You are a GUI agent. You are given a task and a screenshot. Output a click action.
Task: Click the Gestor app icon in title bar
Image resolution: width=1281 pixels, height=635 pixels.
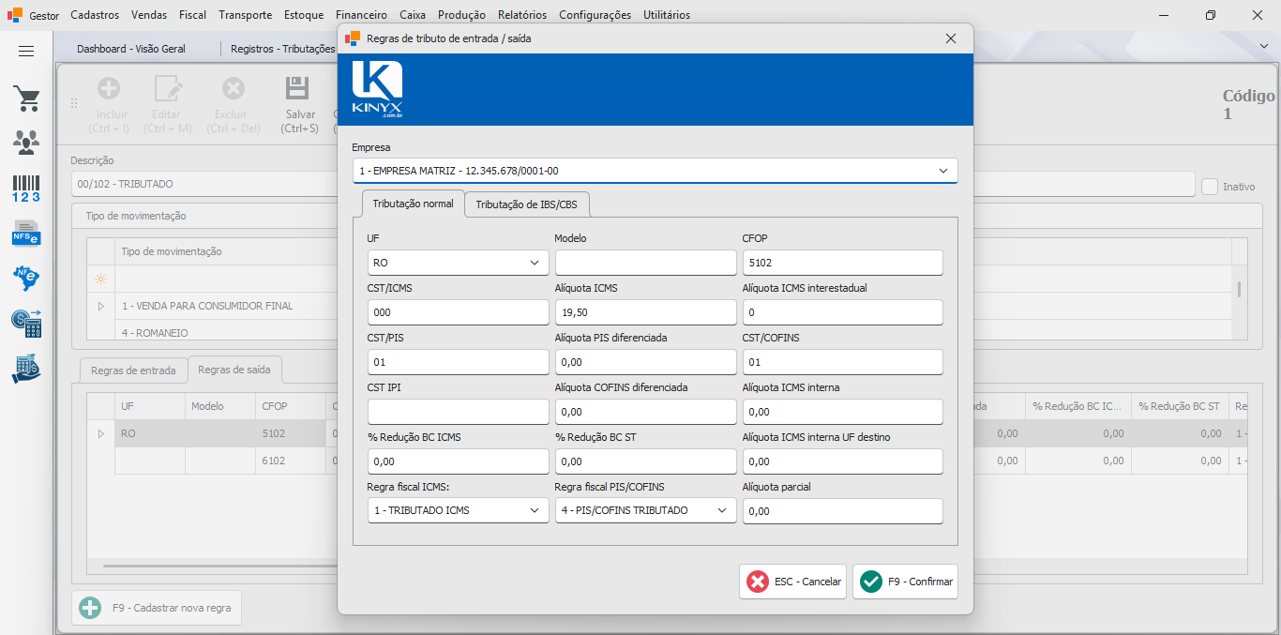coord(15,15)
